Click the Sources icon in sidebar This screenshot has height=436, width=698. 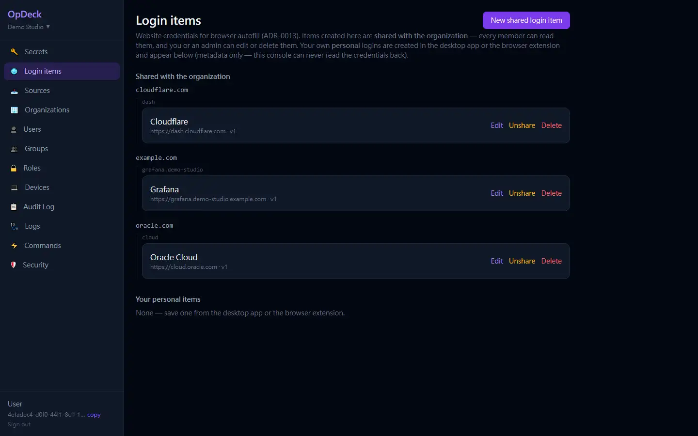(x=14, y=91)
